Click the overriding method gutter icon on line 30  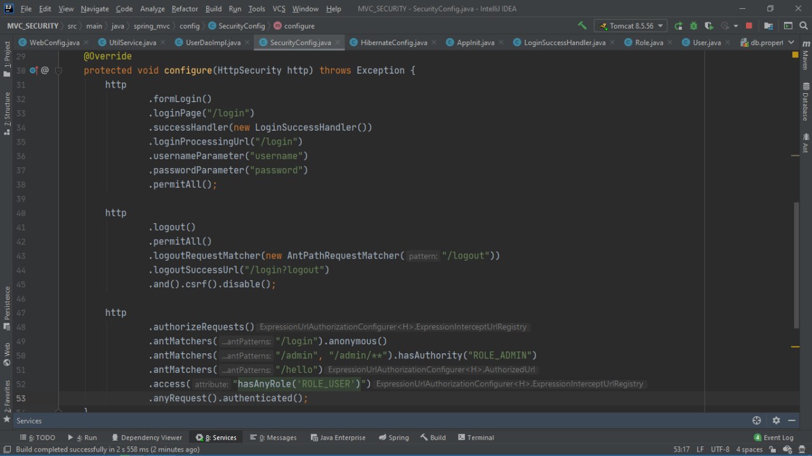34,70
